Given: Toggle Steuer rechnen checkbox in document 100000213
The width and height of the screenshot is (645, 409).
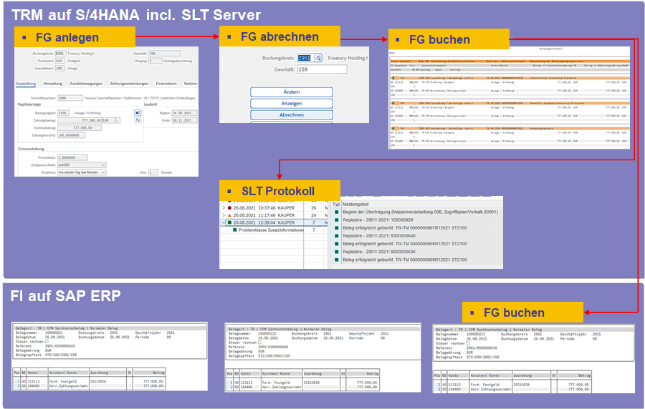Looking at the screenshot, I should [468, 343].
